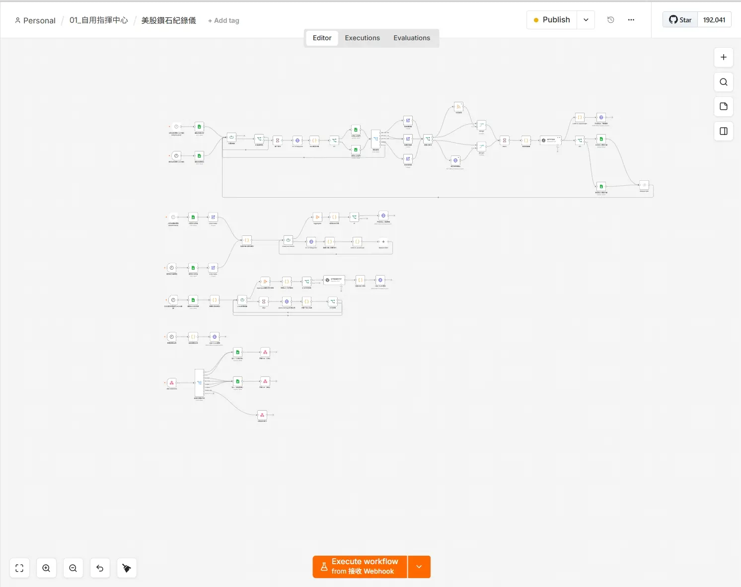Viewport: 741px width, 587px height.
Task: Switch to the Evaluations tab
Action: [x=412, y=38]
